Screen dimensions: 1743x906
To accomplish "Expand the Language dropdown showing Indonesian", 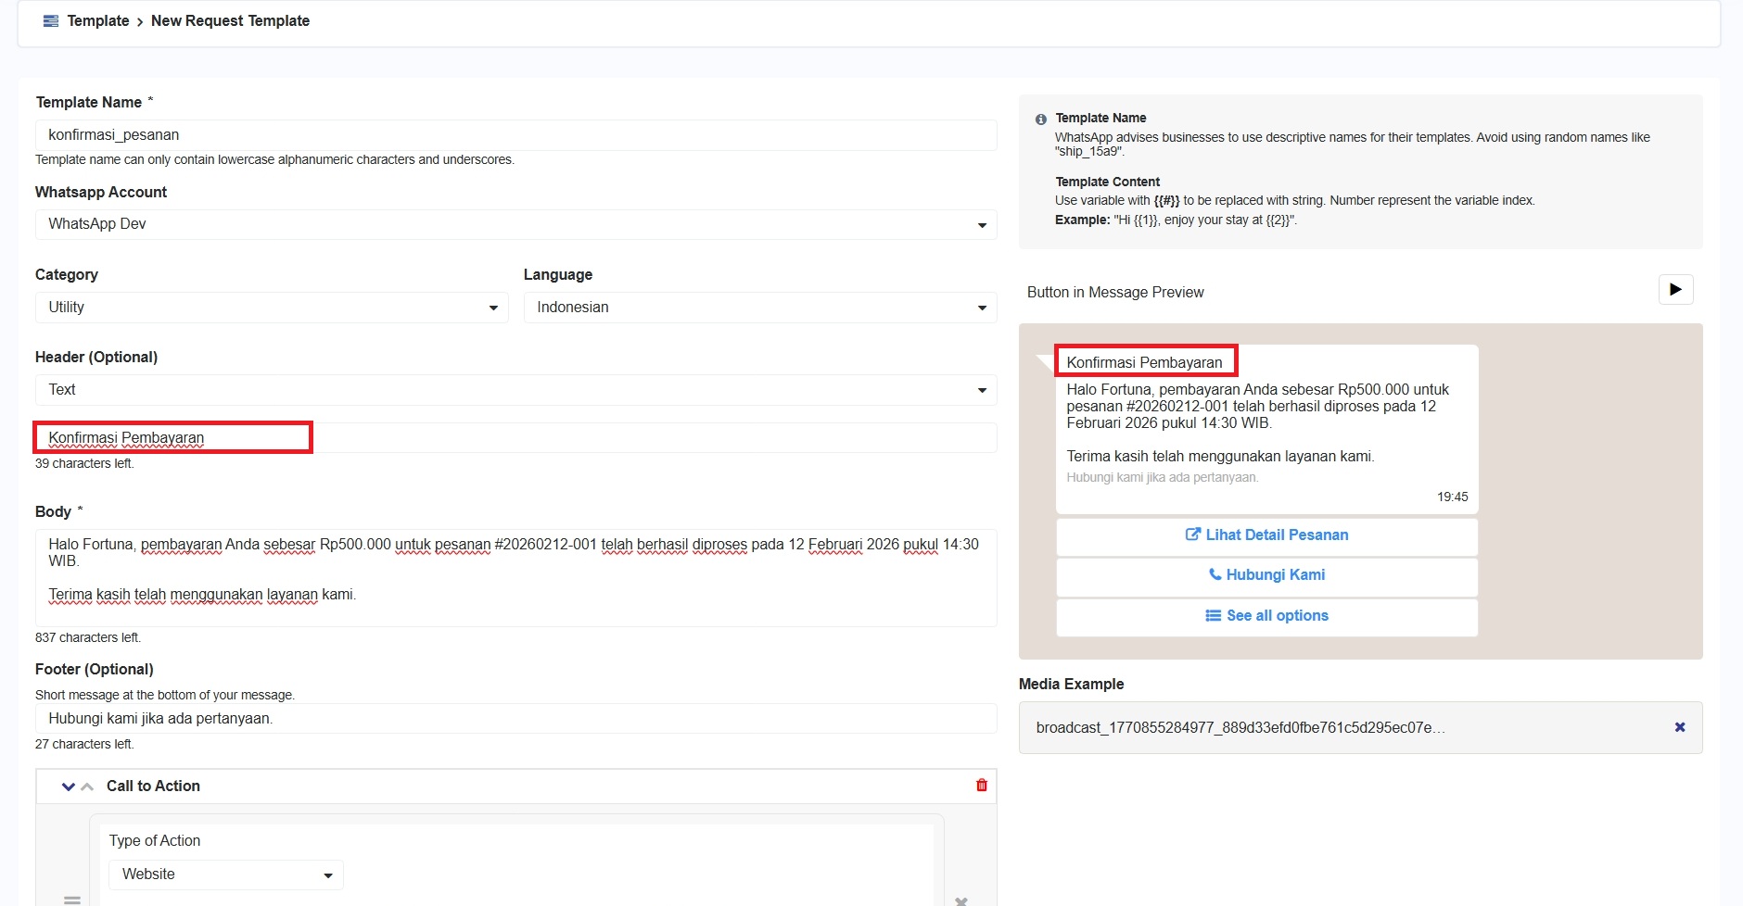I will coord(759,308).
